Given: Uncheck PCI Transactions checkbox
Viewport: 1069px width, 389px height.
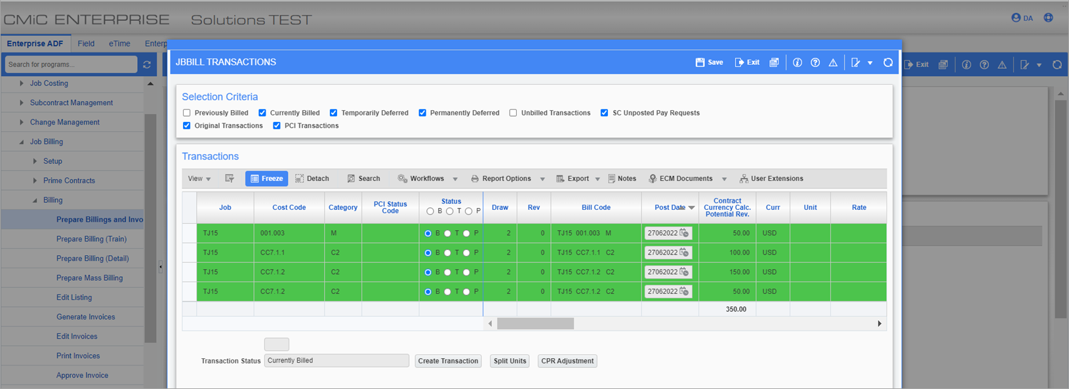Looking at the screenshot, I should coord(277,125).
